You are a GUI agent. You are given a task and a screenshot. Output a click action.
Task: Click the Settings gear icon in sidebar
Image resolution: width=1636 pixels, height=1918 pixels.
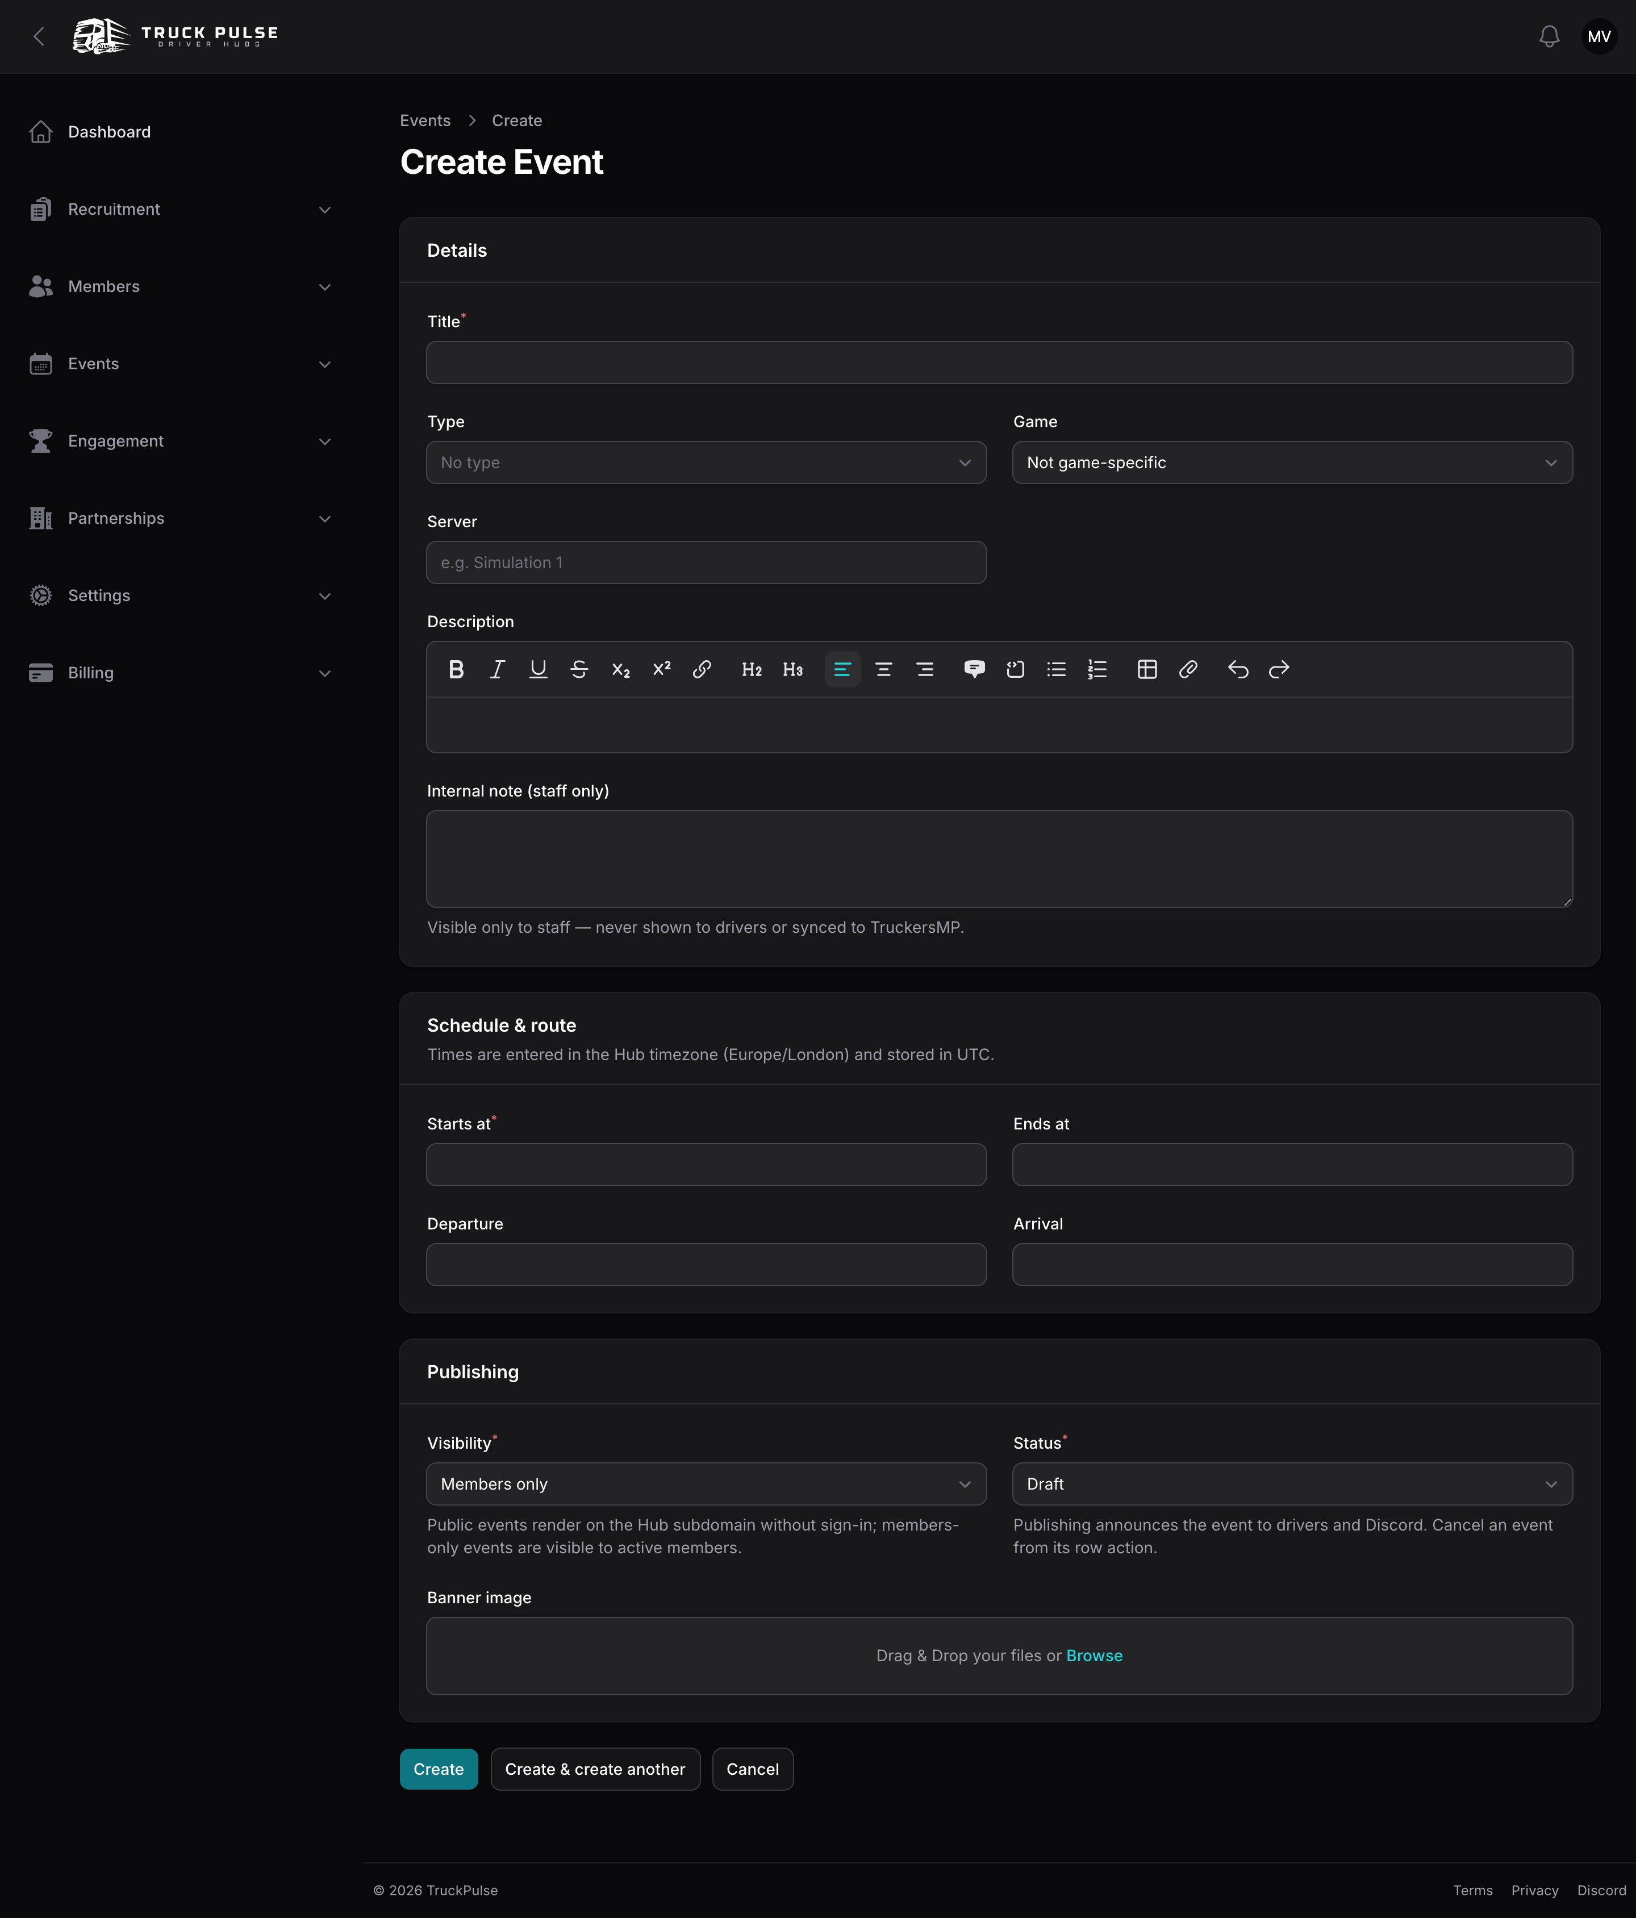[41, 595]
